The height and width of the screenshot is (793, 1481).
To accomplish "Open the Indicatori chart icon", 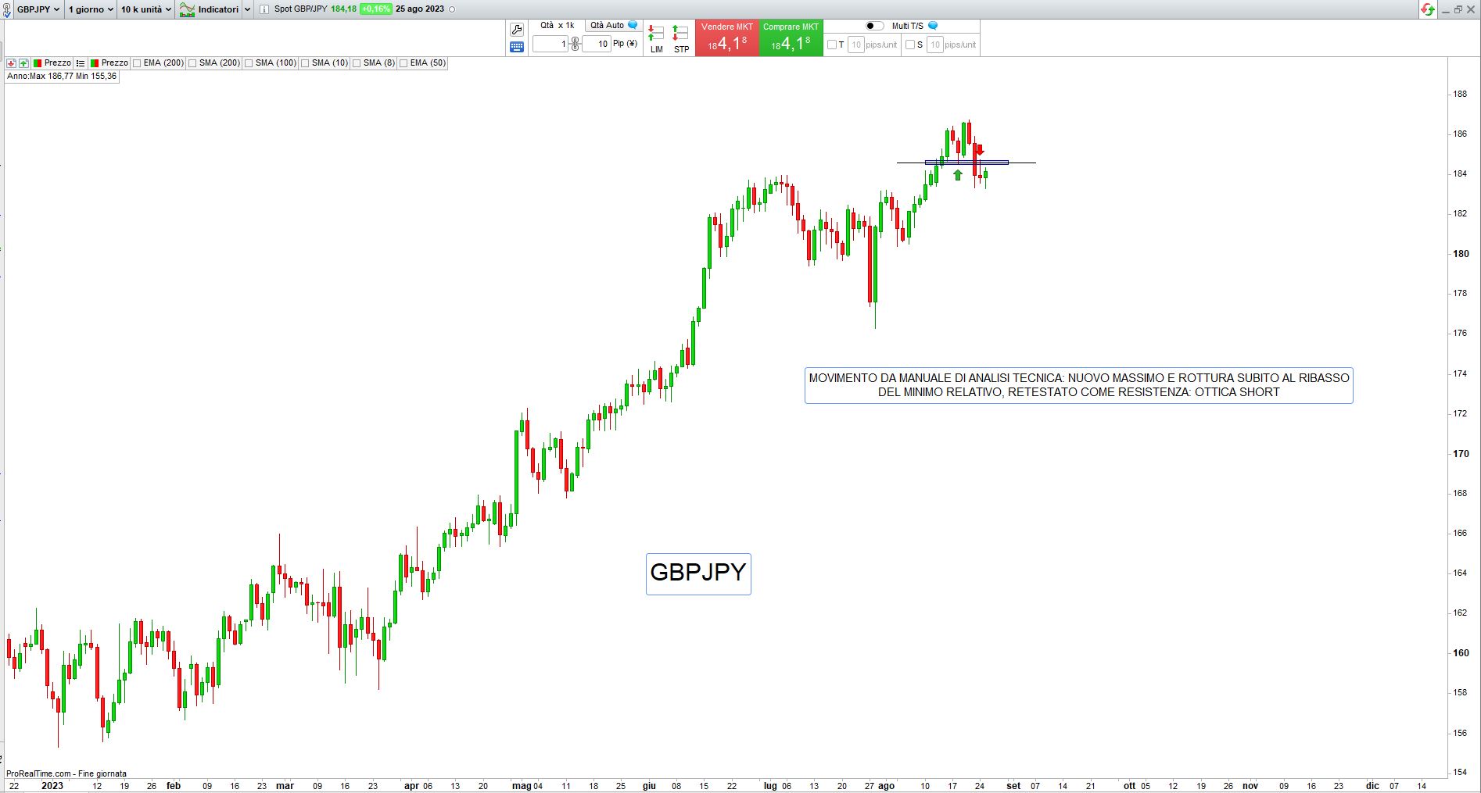I will coord(187,9).
